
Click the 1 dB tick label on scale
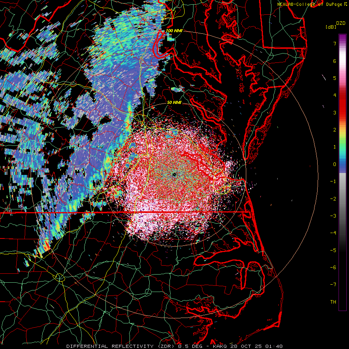coord(335,147)
